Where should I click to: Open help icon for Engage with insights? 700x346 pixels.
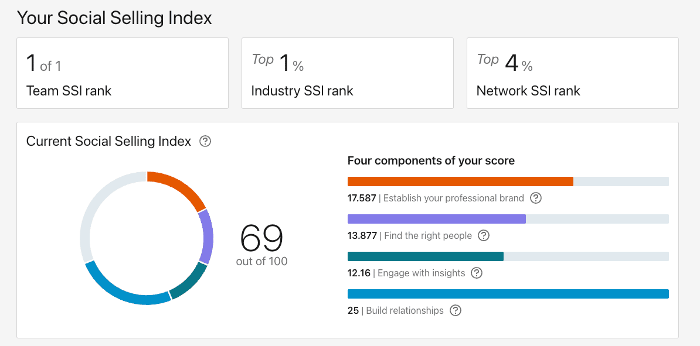477,273
